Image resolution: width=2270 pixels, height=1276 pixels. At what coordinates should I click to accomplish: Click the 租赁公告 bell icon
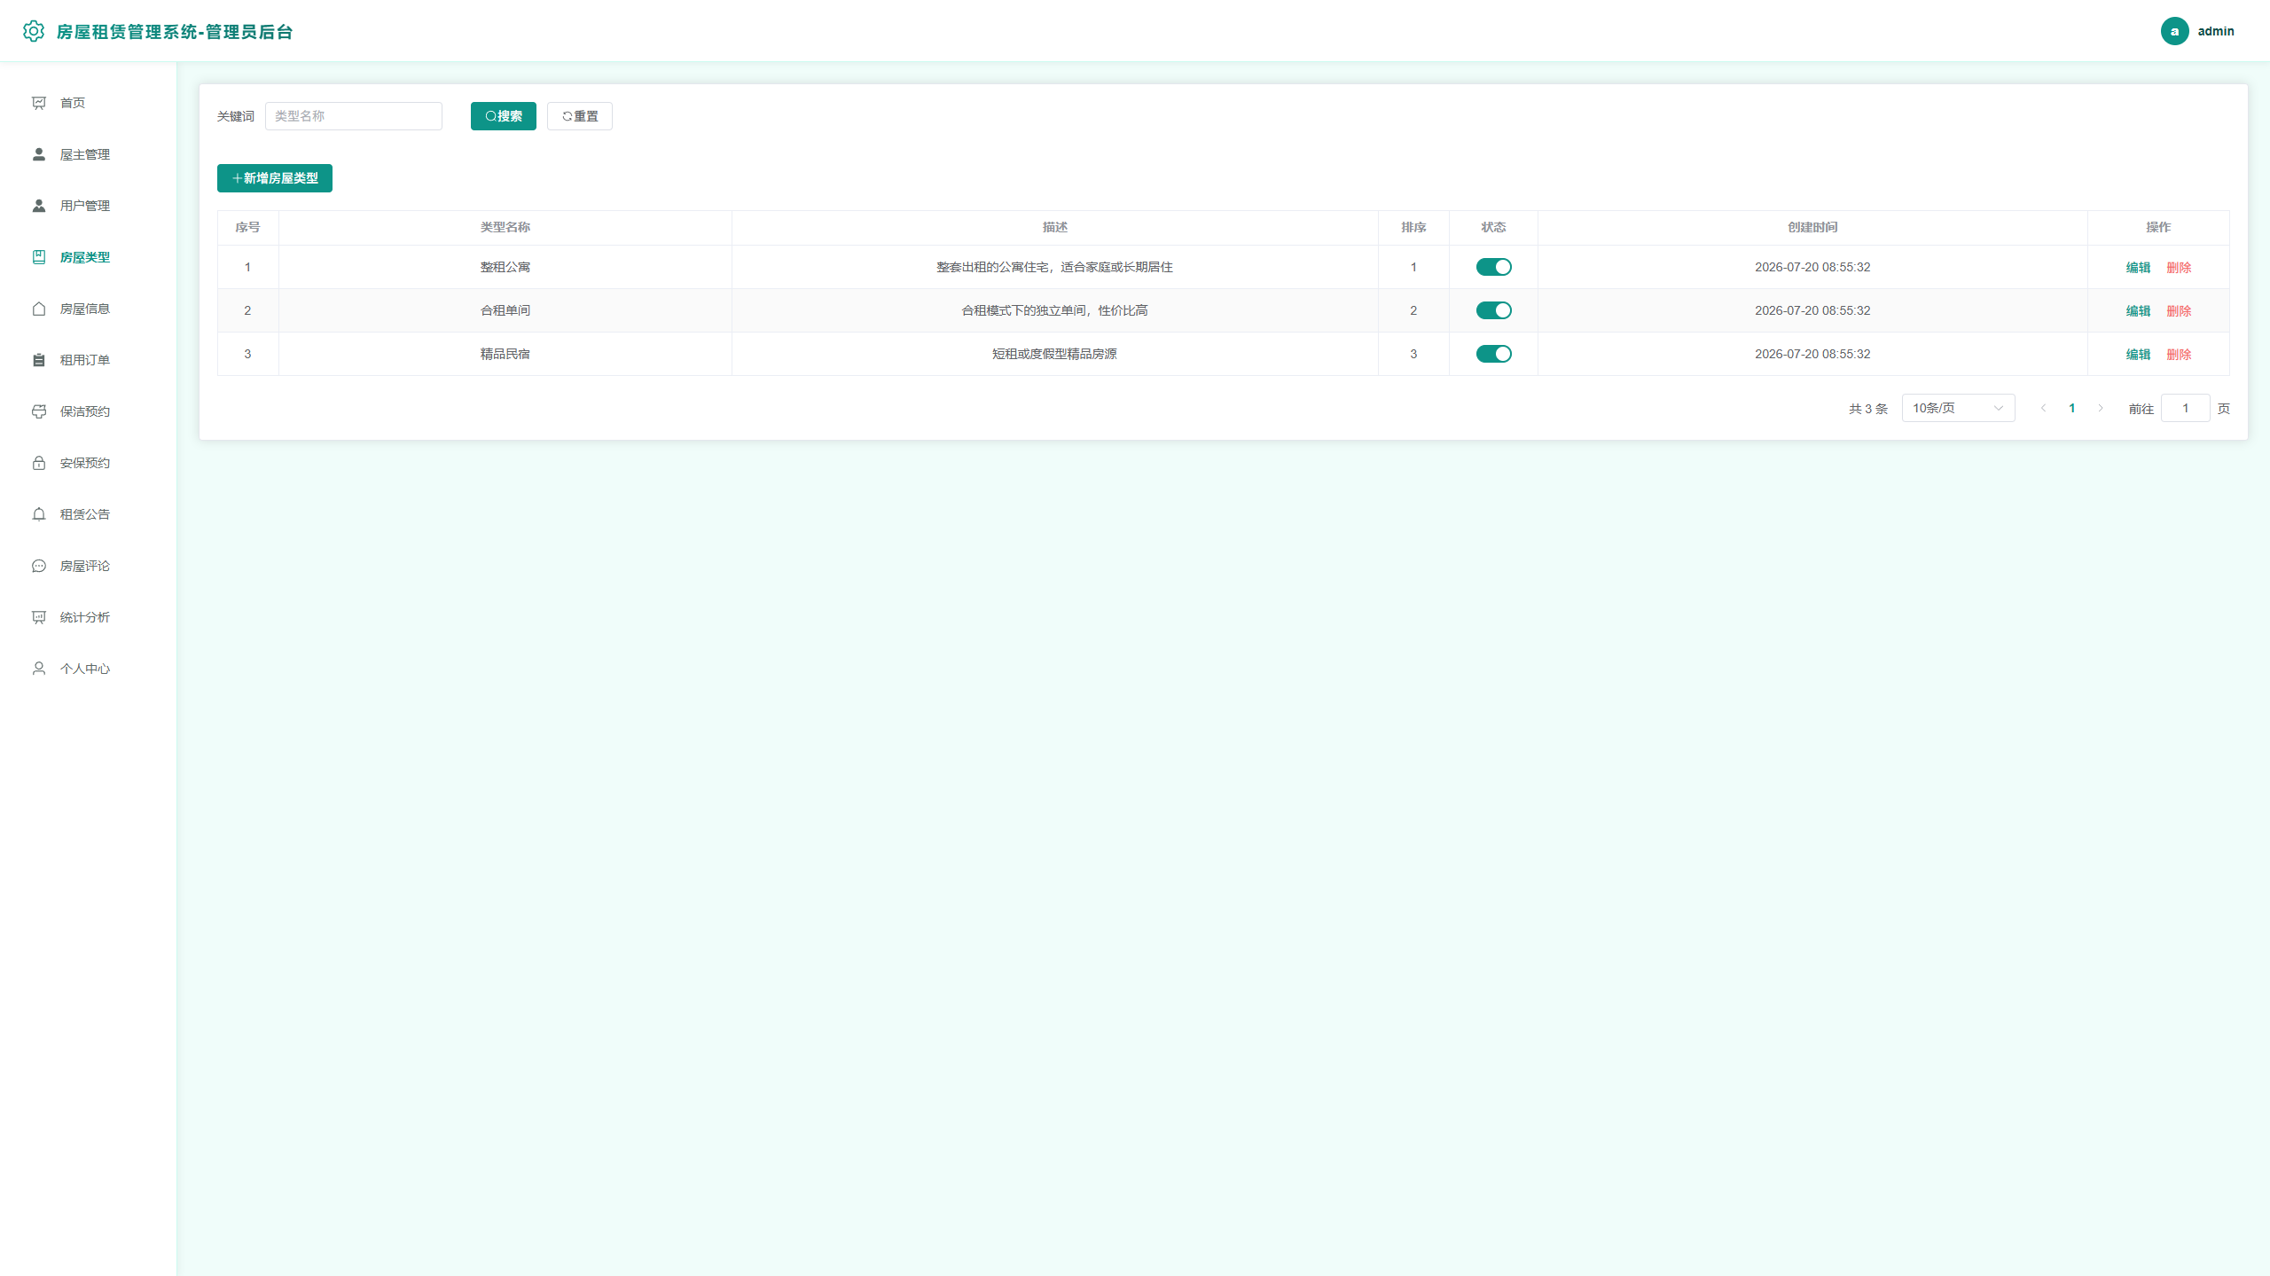click(x=39, y=514)
